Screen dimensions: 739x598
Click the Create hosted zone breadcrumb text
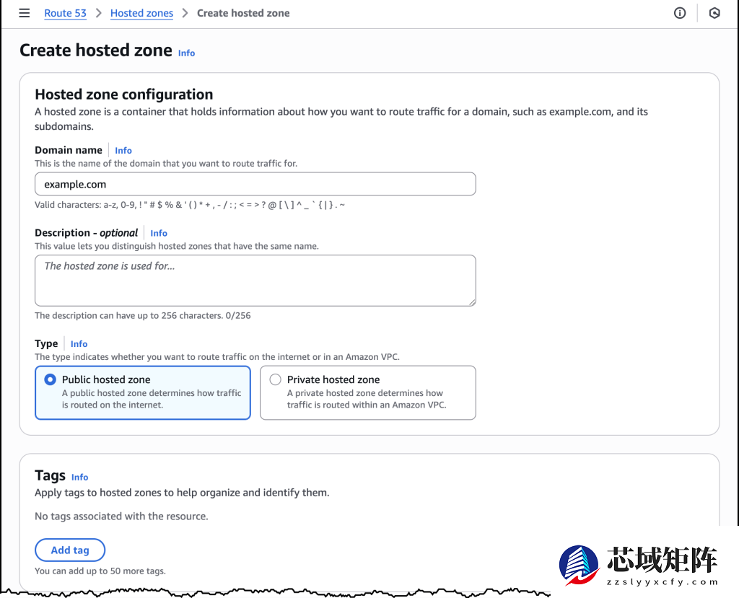(x=243, y=13)
